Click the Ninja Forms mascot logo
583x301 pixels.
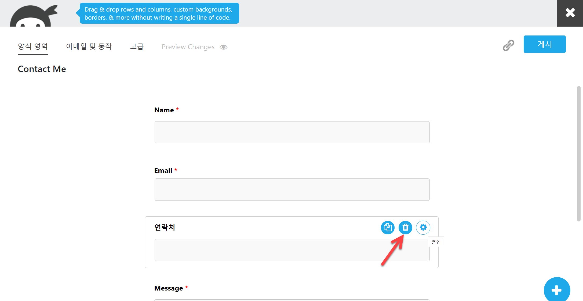(34, 16)
